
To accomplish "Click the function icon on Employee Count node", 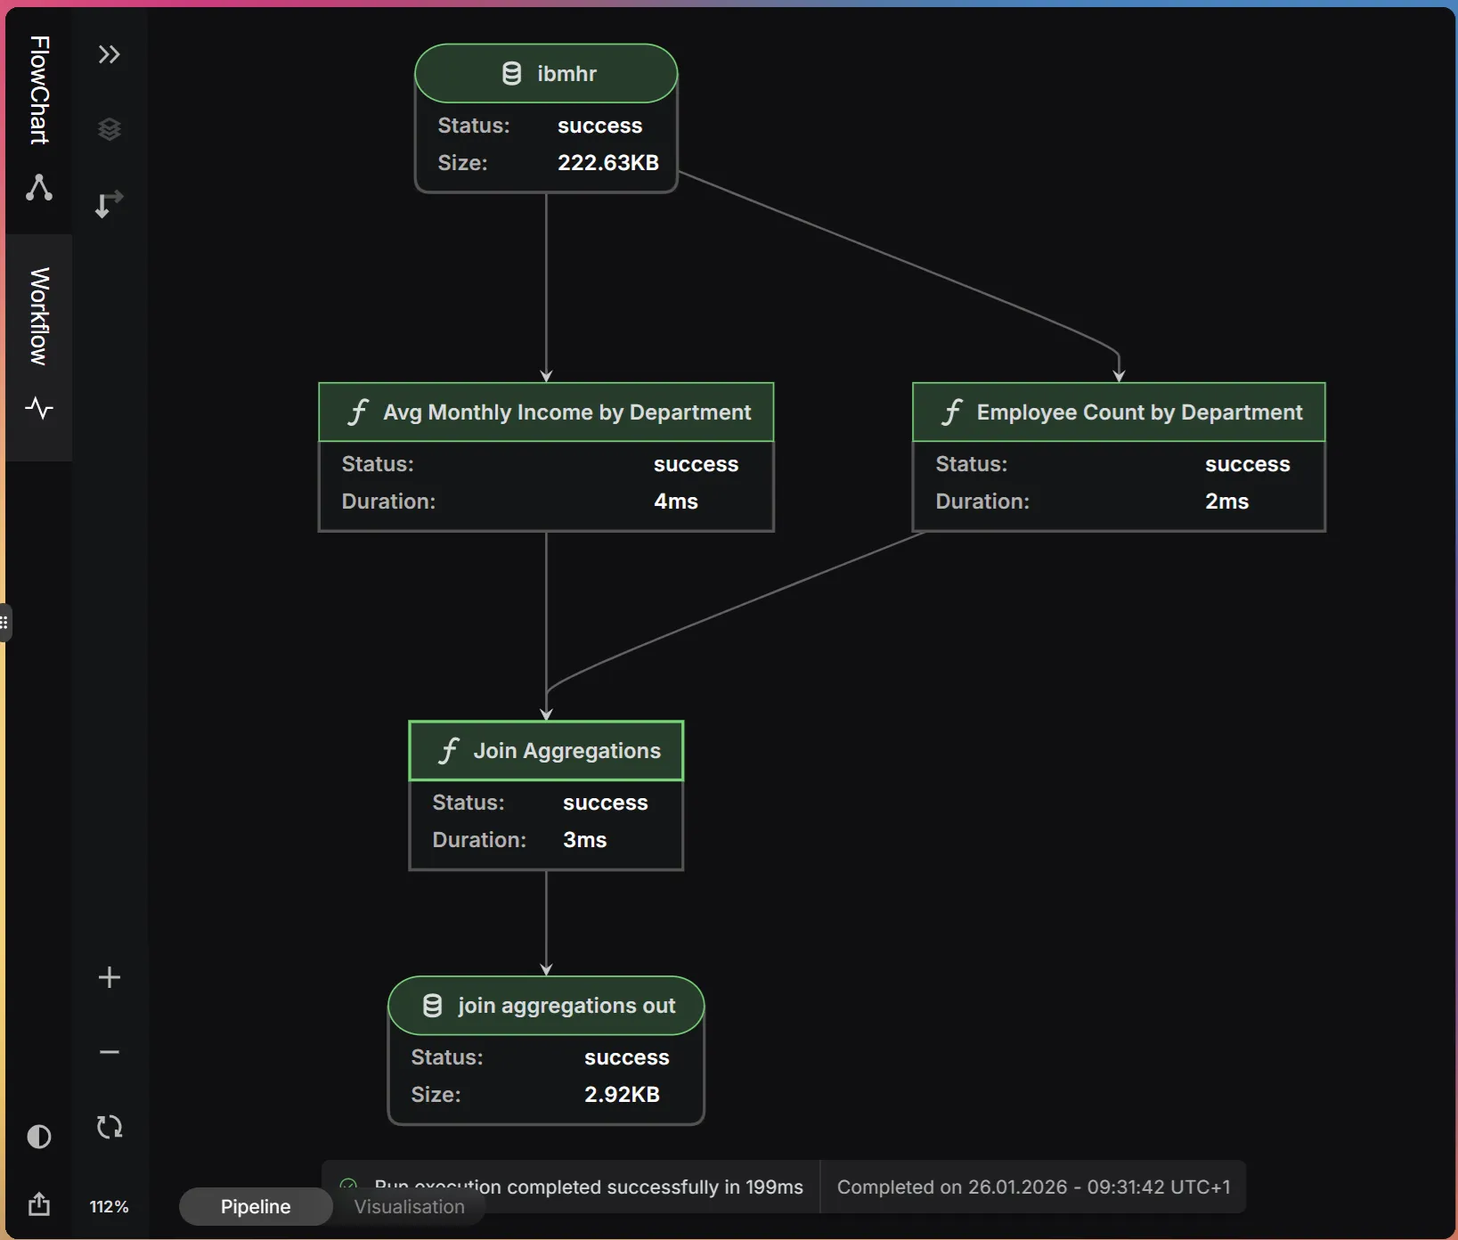I will (x=952, y=412).
